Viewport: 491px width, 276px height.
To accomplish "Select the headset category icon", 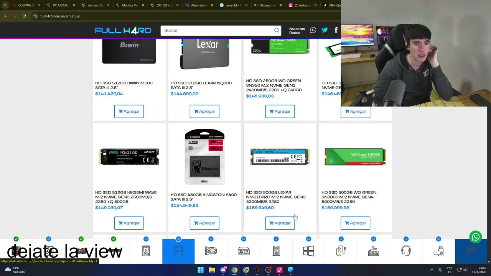I will coord(406,251).
